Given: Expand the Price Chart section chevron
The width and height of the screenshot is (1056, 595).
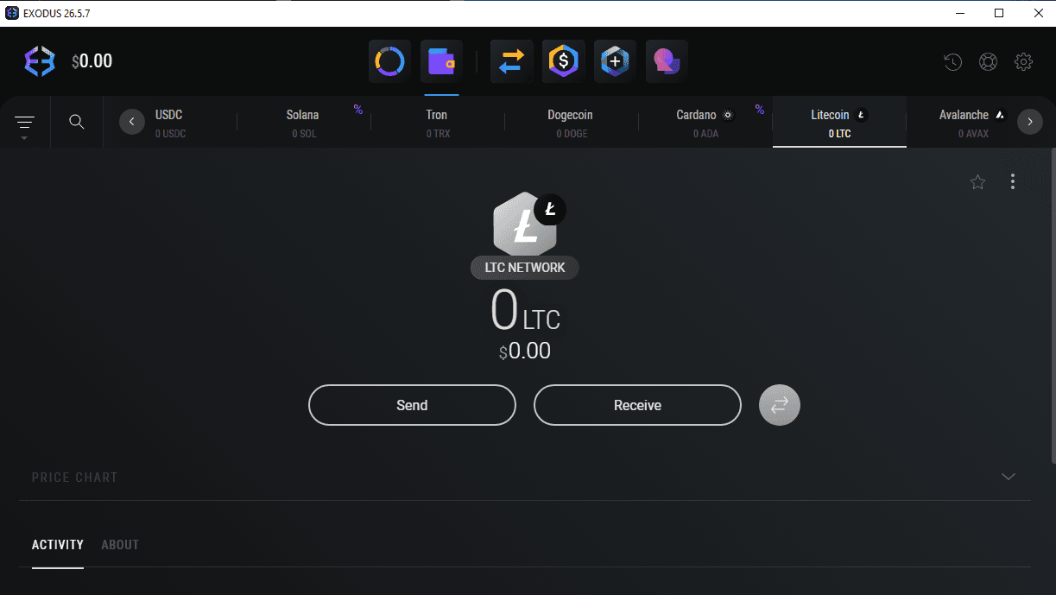Looking at the screenshot, I should pos(1008,477).
